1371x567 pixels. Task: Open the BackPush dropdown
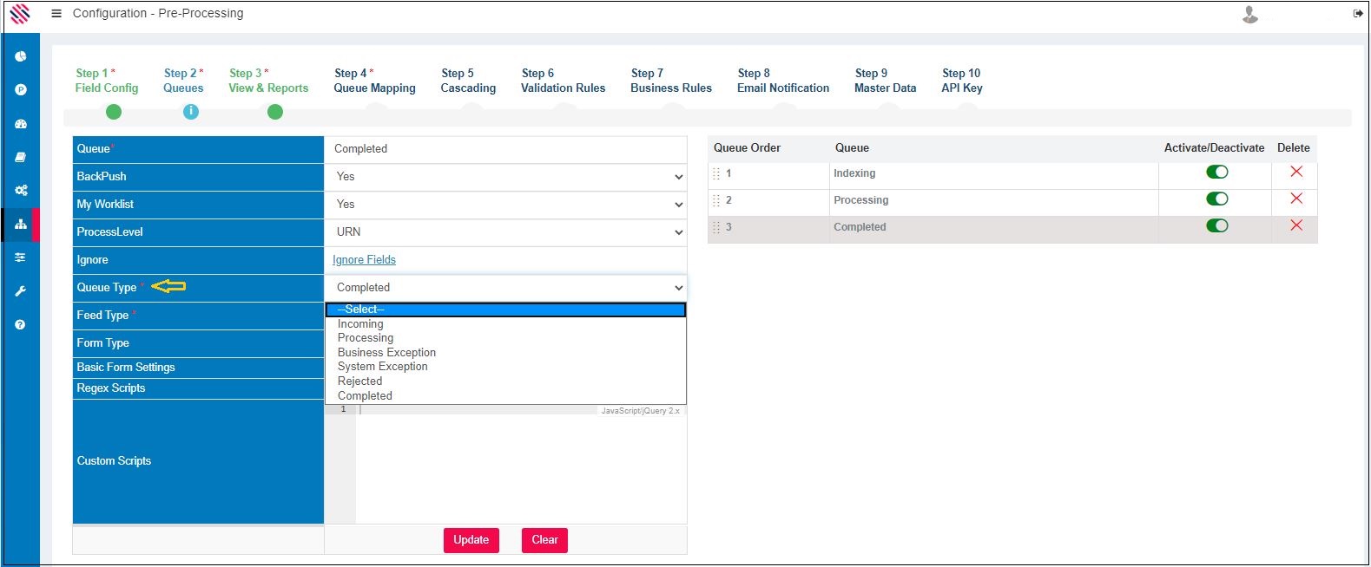[505, 177]
